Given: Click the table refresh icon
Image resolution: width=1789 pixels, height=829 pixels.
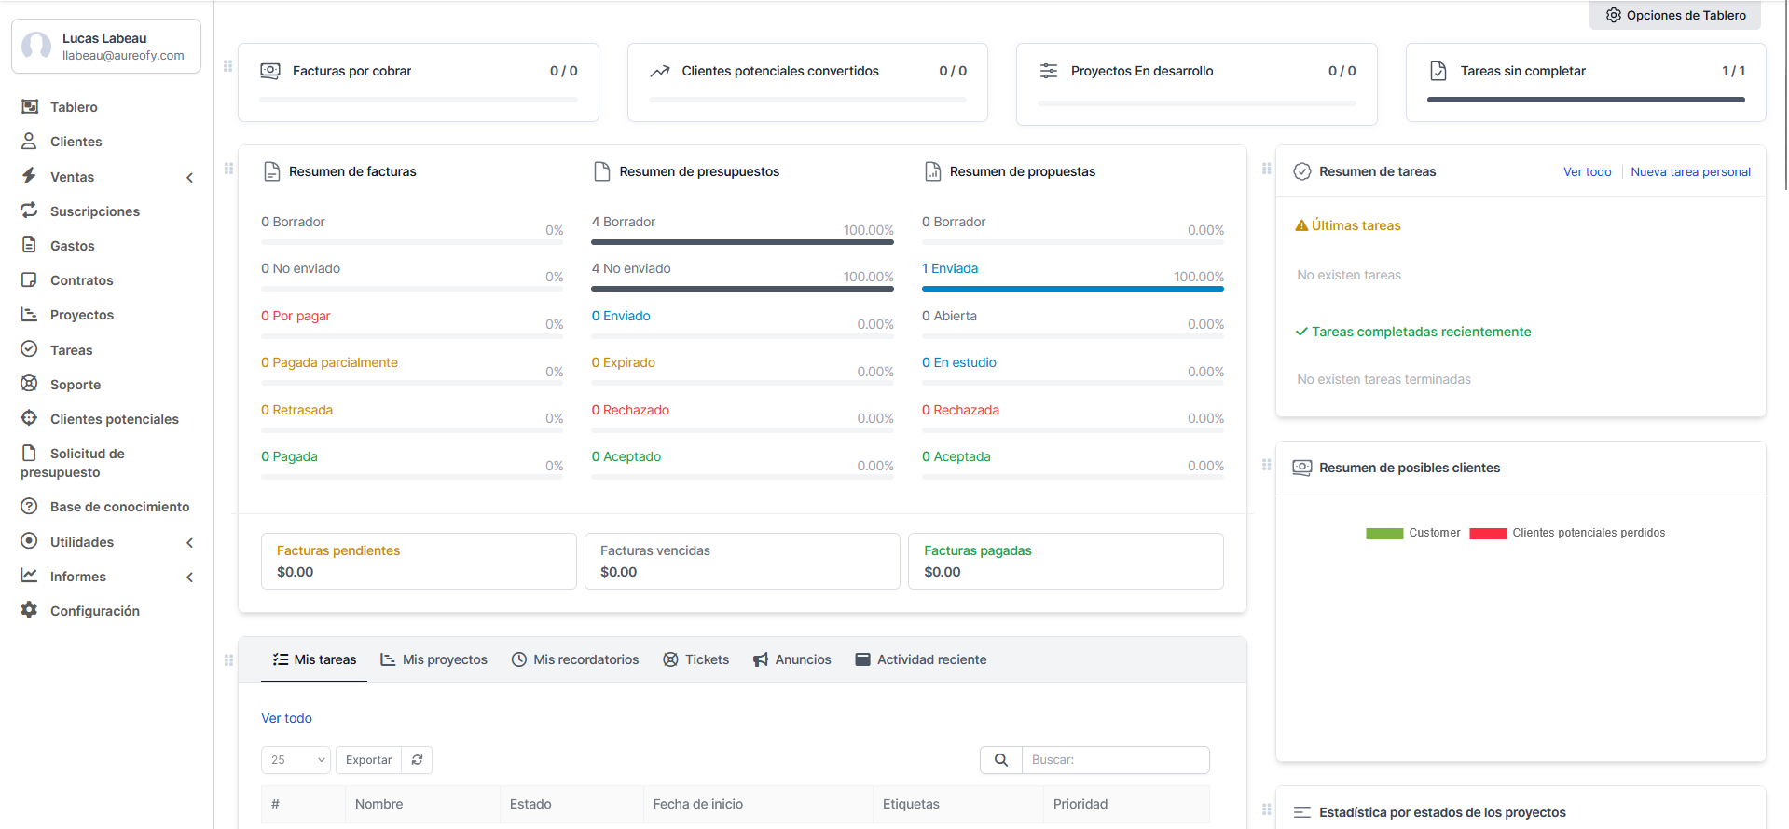Looking at the screenshot, I should [x=417, y=760].
